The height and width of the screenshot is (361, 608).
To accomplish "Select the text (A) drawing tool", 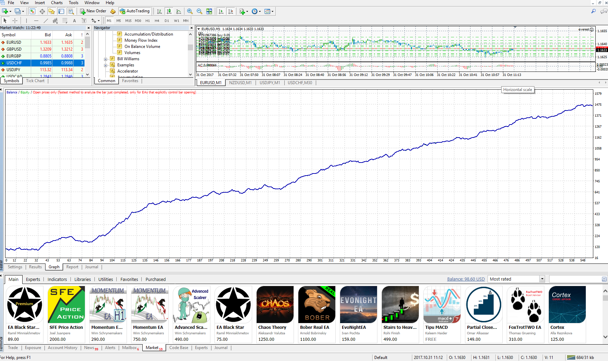I will [x=74, y=21].
